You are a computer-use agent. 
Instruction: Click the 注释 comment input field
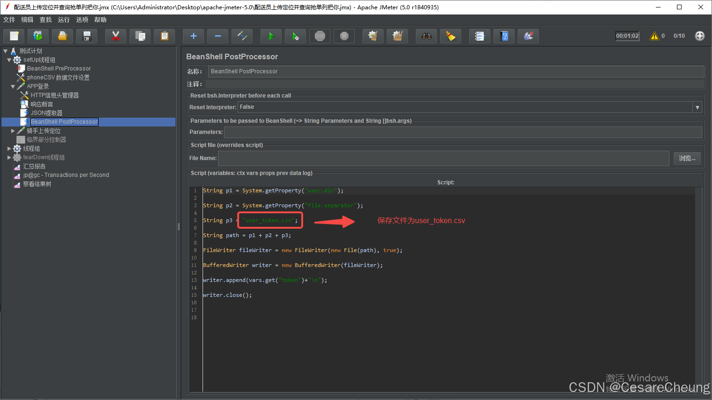(x=455, y=84)
